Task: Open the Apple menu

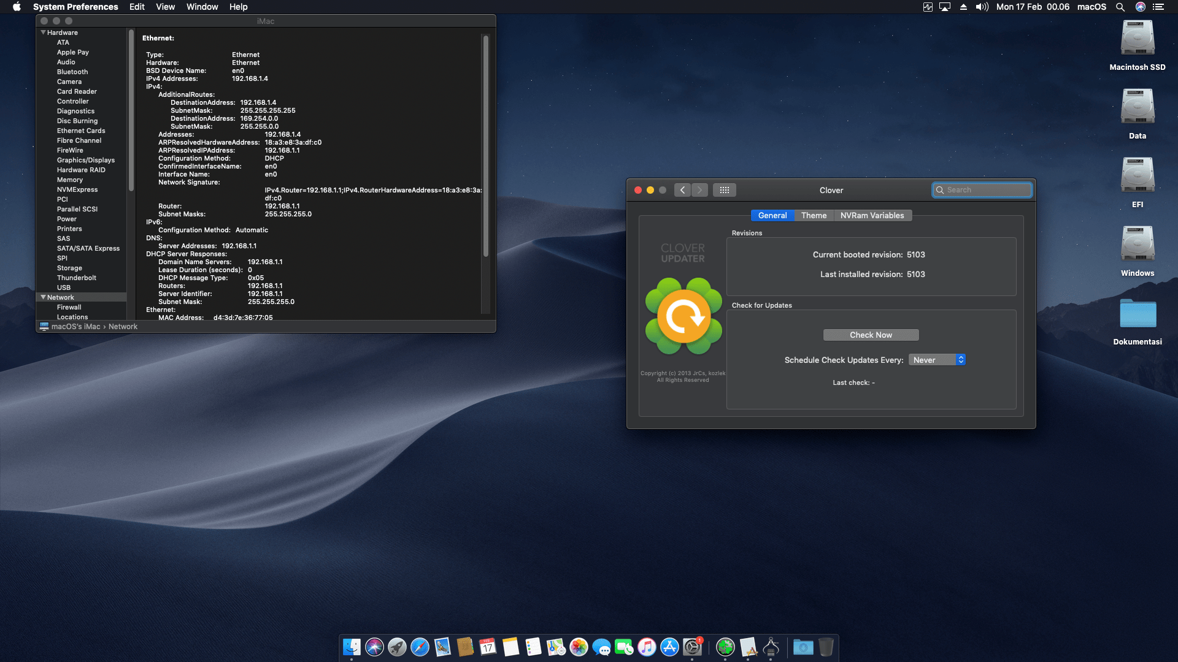Action: [x=17, y=7]
